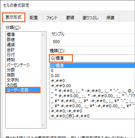Click the category list scroll down arrow
Viewport: 135px width, 138px height.
pos(43,125)
